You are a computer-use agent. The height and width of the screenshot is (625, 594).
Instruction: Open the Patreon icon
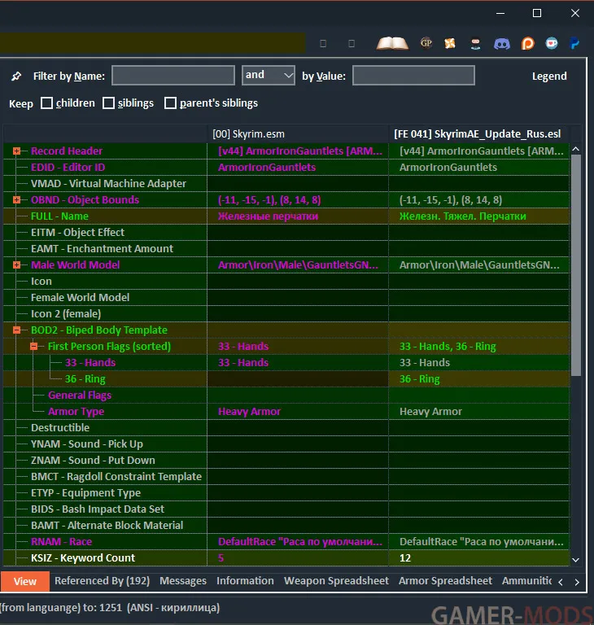coord(527,43)
